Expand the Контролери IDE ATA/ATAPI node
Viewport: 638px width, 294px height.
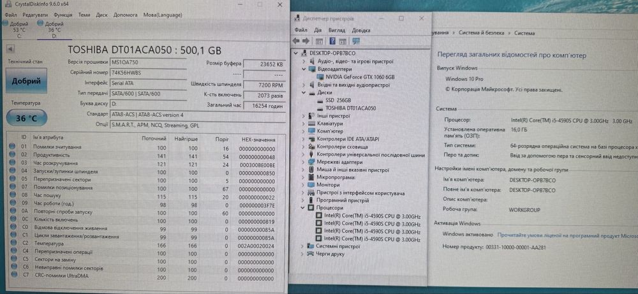(x=304, y=139)
